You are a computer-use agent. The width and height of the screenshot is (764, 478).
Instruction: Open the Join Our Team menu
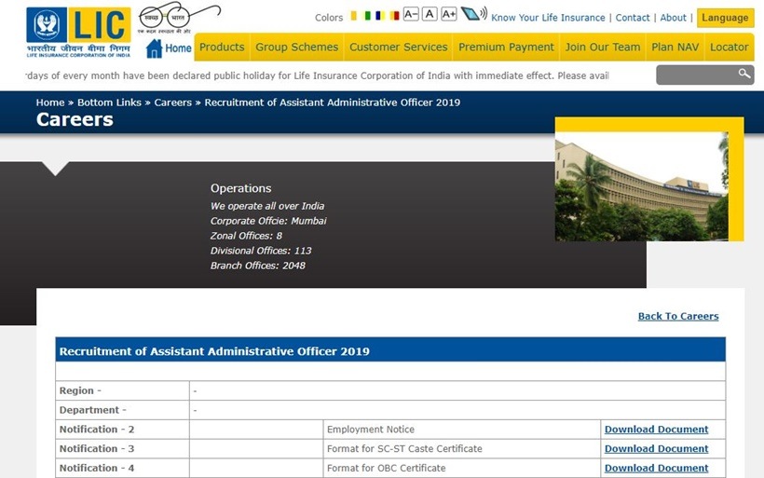click(x=603, y=48)
